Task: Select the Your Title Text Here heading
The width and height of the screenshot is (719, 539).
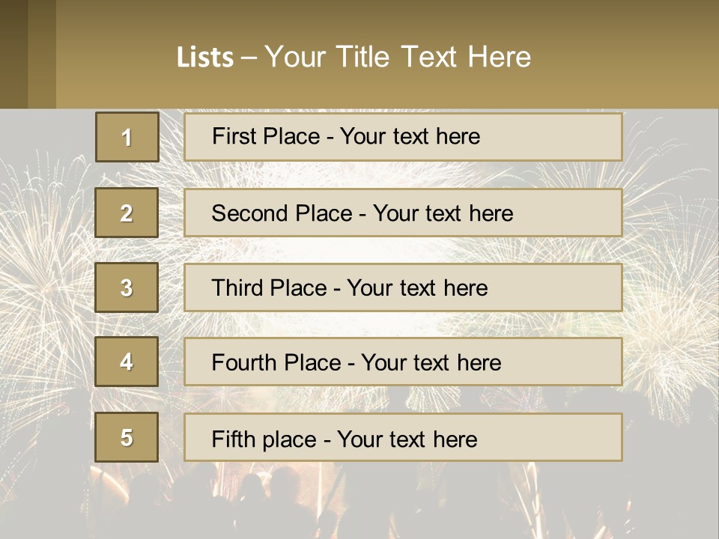Action: (x=398, y=57)
